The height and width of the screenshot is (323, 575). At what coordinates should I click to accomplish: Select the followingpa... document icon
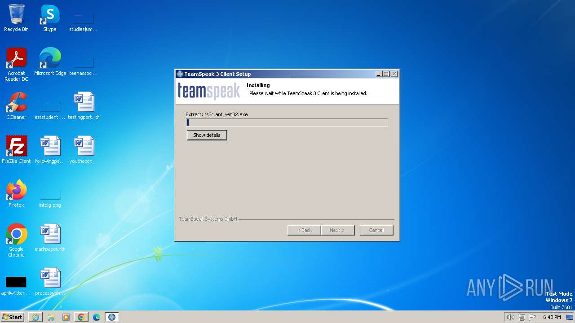(x=50, y=150)
